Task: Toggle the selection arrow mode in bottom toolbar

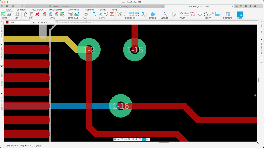Action: (x=144, y=139)
